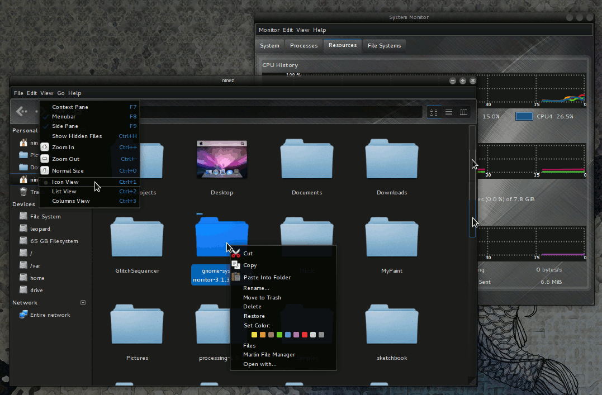Click the location path bar
Screen dimensions: 602x395
[x=280, y=112]
